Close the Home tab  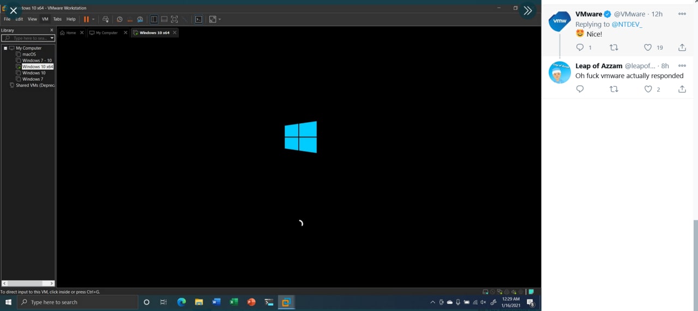[x=82, y=33]
